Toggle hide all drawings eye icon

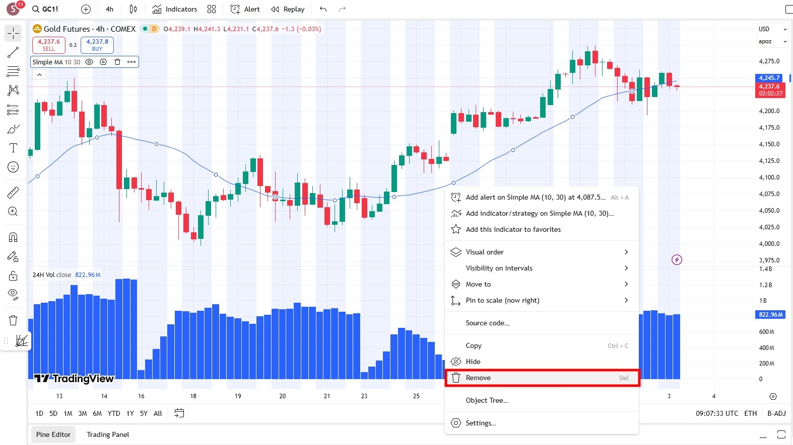pyautogui.click(x=13, y=294)
